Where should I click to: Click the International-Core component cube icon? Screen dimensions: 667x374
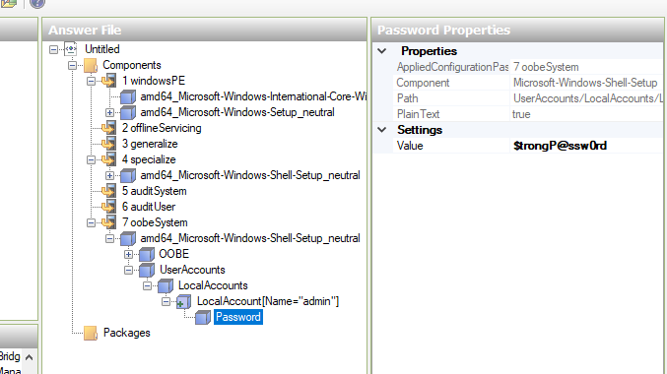point(128,96)
